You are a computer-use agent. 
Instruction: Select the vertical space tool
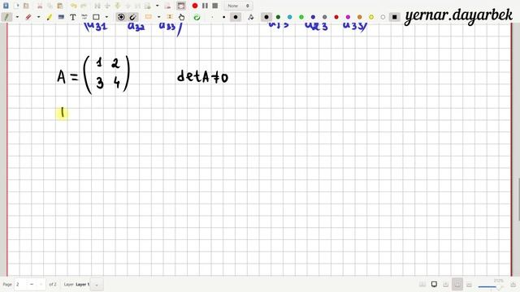click(x=170, y=17)
